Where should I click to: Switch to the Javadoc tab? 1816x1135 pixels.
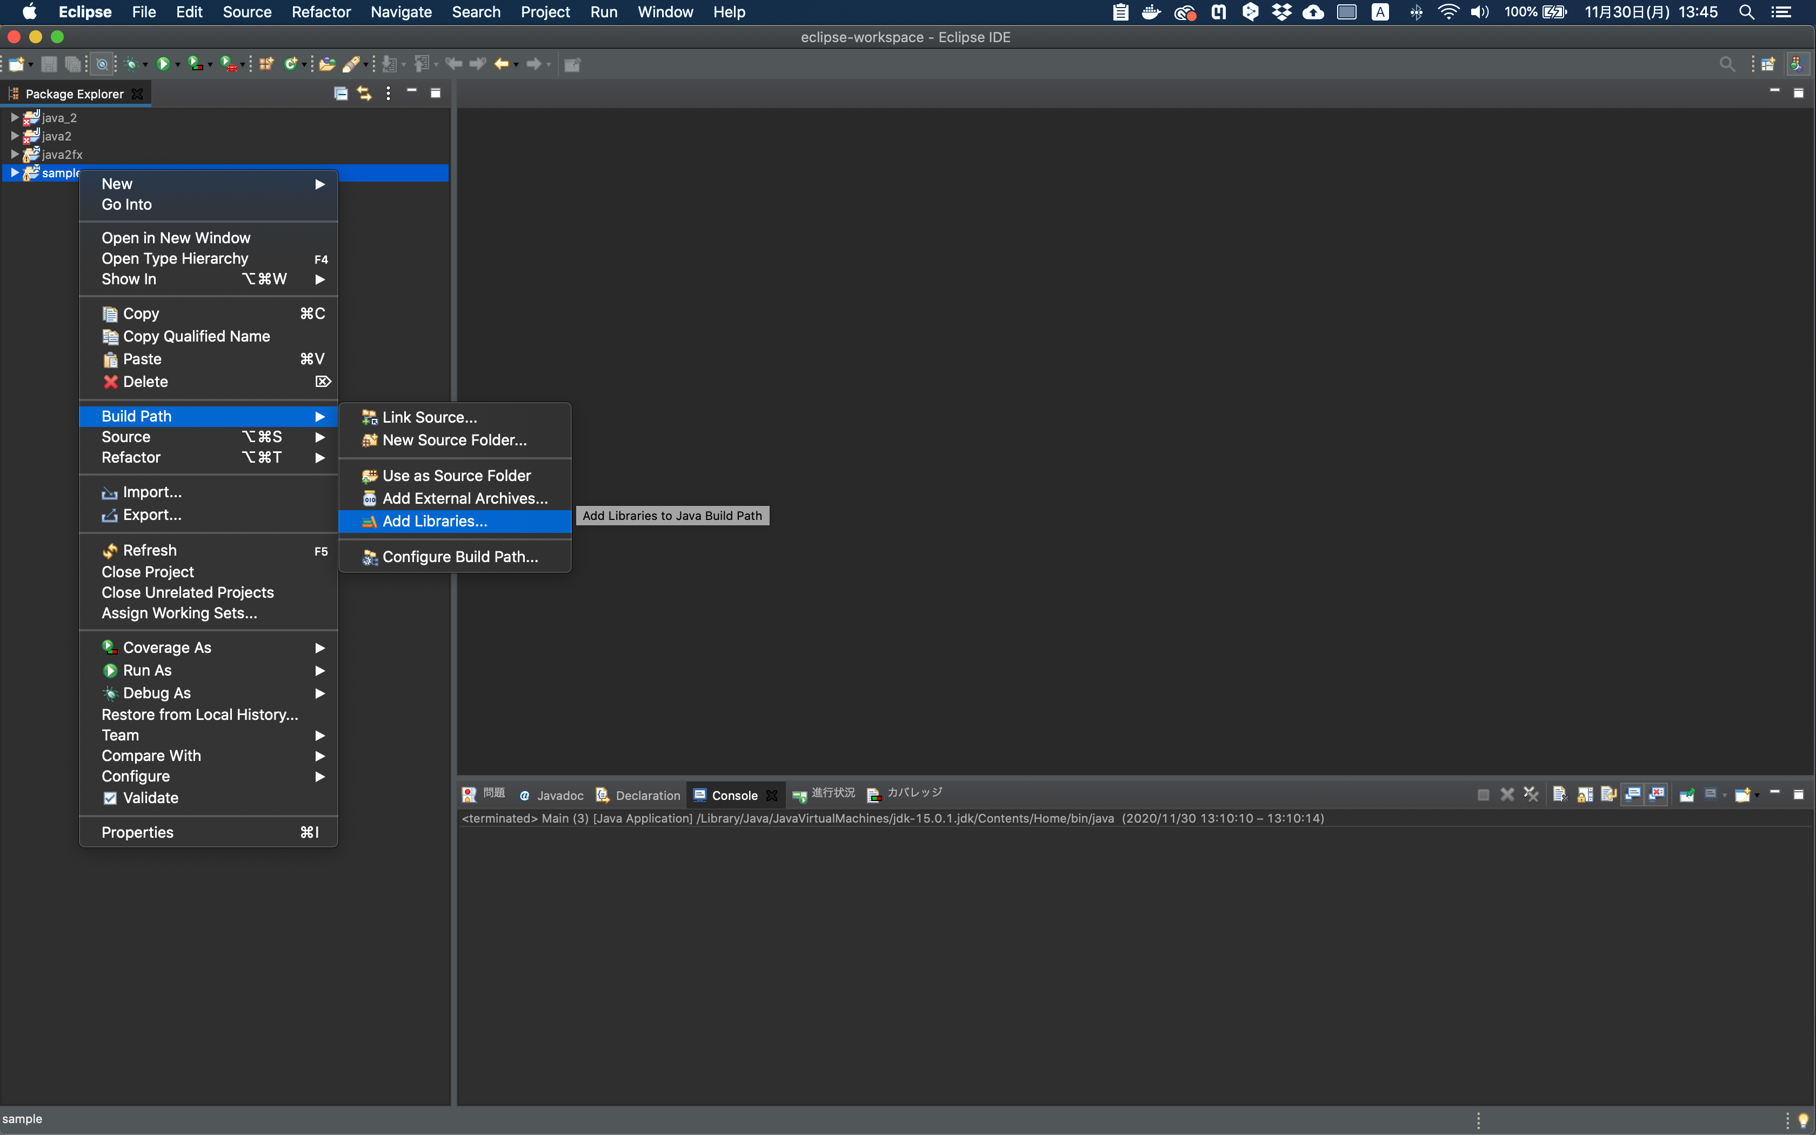[x=559, y=795]
